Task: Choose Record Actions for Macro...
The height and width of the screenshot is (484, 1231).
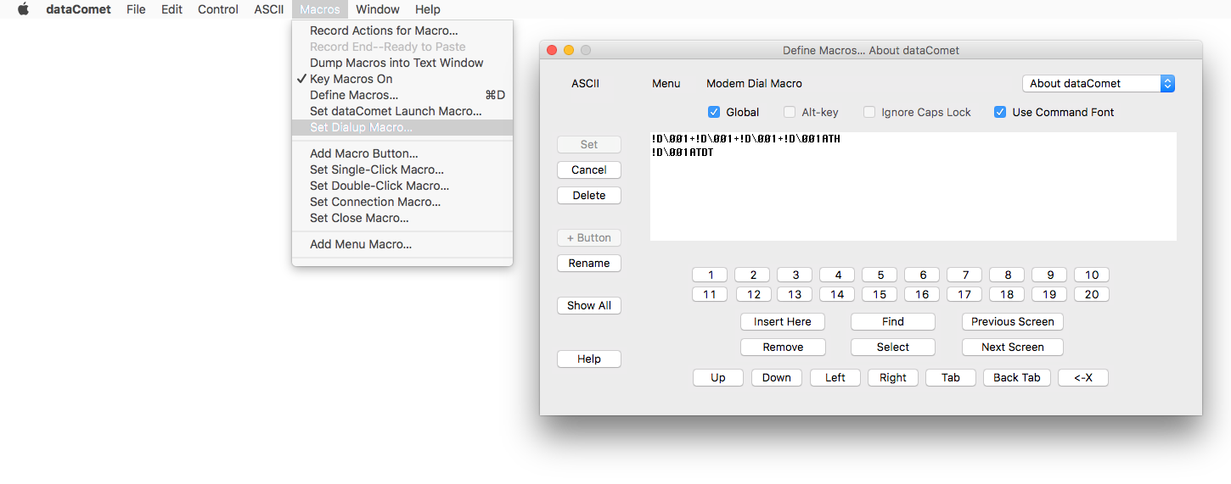Action: point(402,31)
